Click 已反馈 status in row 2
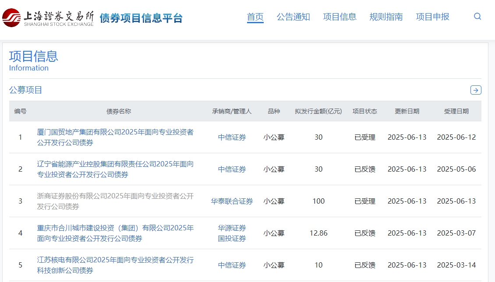Screen dimensions: 495x282 (x=365, y=169)
